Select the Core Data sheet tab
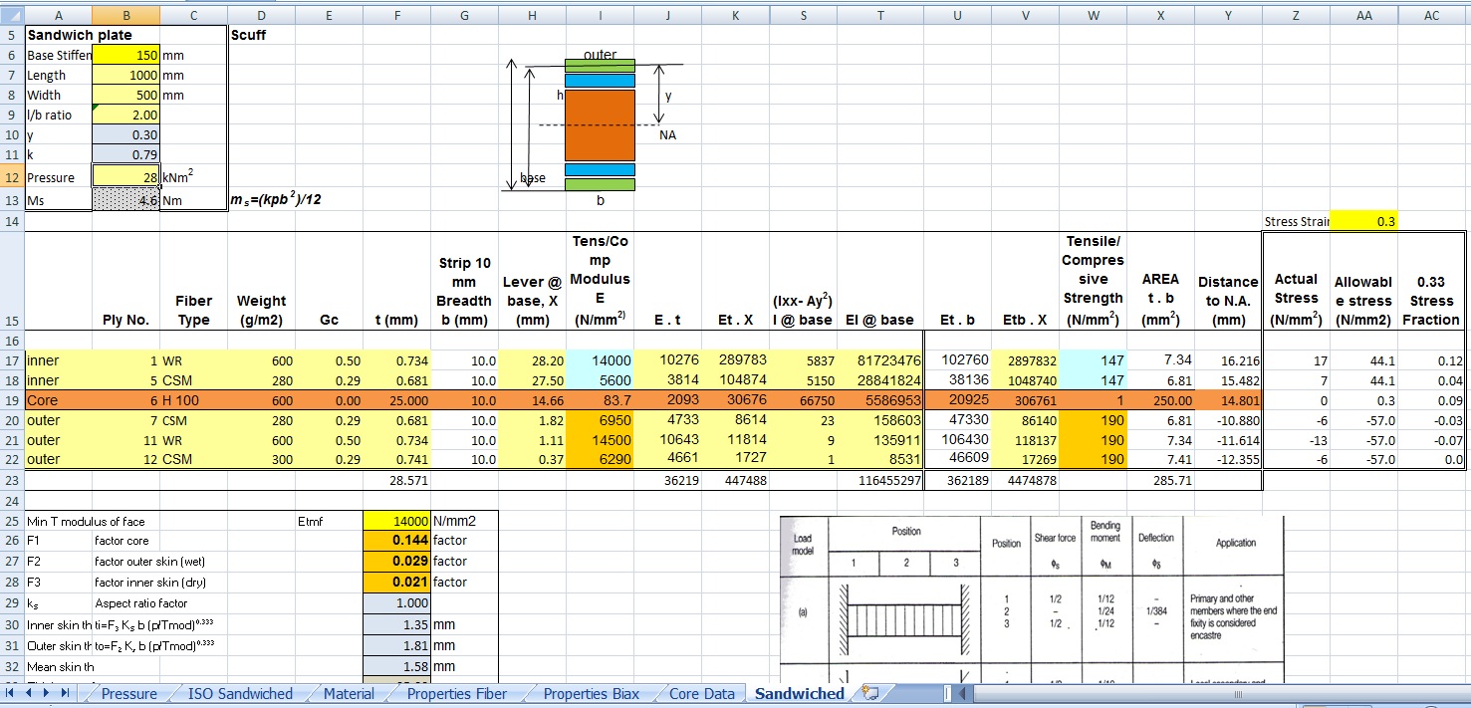Screen dimensions: 1471x708 pyautogui.click(x=701, y=694)
